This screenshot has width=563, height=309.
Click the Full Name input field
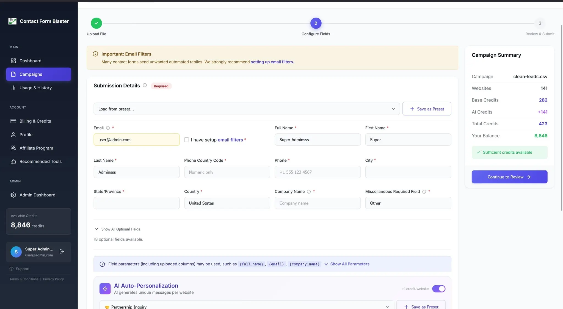[318, 140]
